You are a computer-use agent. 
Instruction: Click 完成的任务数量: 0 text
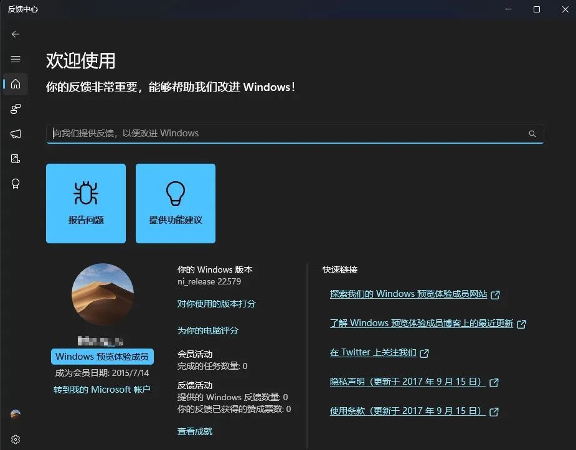(212, 366)
